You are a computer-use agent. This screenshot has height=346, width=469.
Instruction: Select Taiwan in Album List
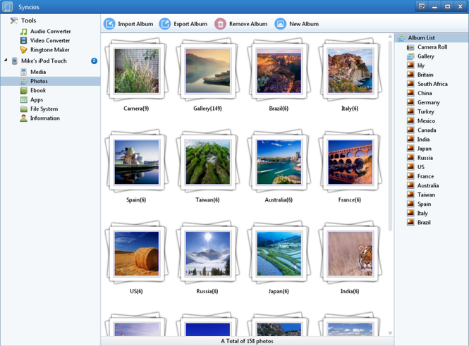tap(421, 194)
